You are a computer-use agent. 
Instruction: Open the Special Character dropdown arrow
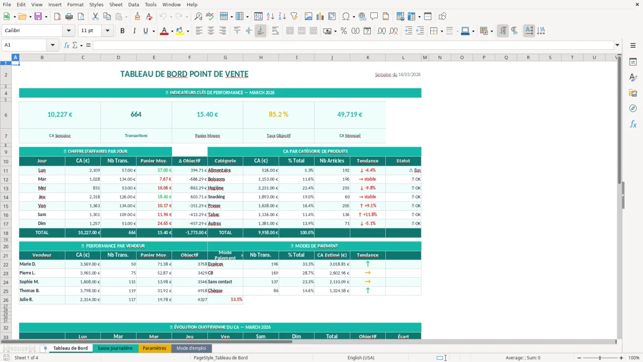tap(353, 17)
